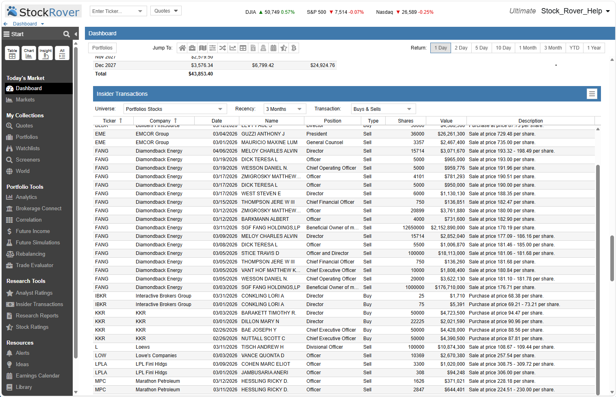Jump to the table grid section icon
Viewport: 616px width, 397px height.
pyautogui.click(x=243, y=48)
